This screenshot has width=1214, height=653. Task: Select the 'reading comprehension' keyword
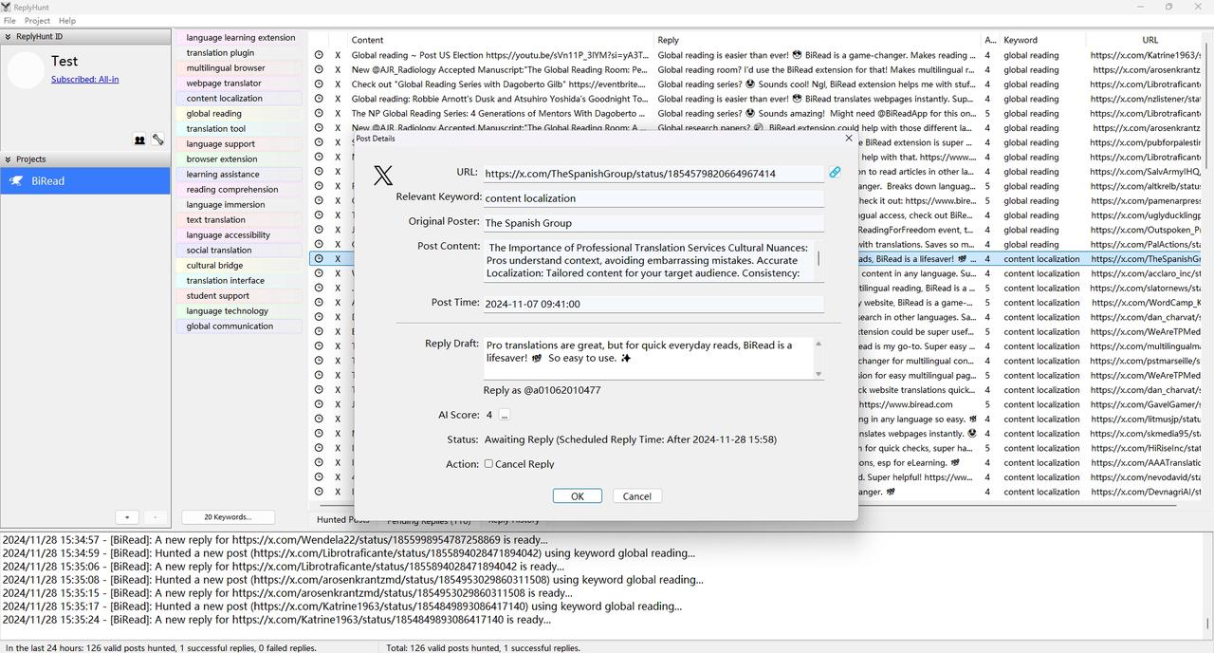coord(239,190)
